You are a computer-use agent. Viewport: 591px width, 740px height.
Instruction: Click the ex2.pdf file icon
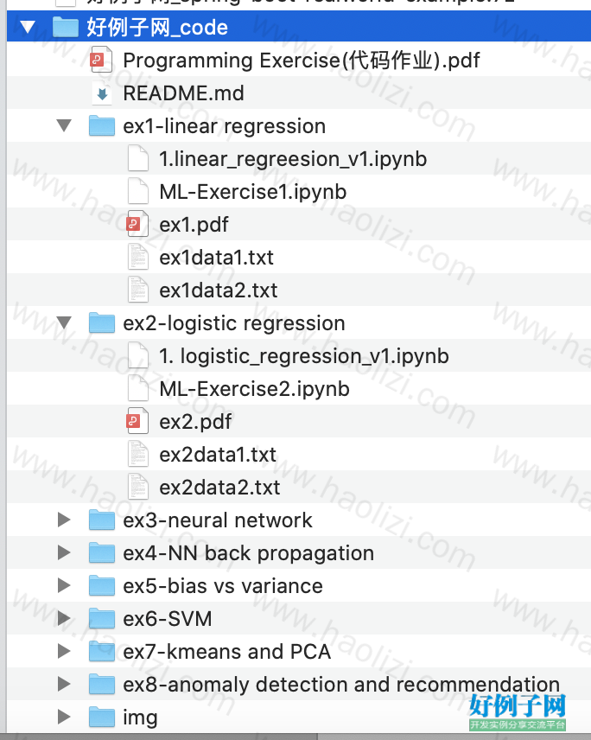click(137, 422)
